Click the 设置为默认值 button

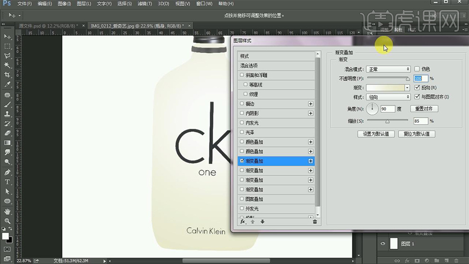[x=376, y=134]
